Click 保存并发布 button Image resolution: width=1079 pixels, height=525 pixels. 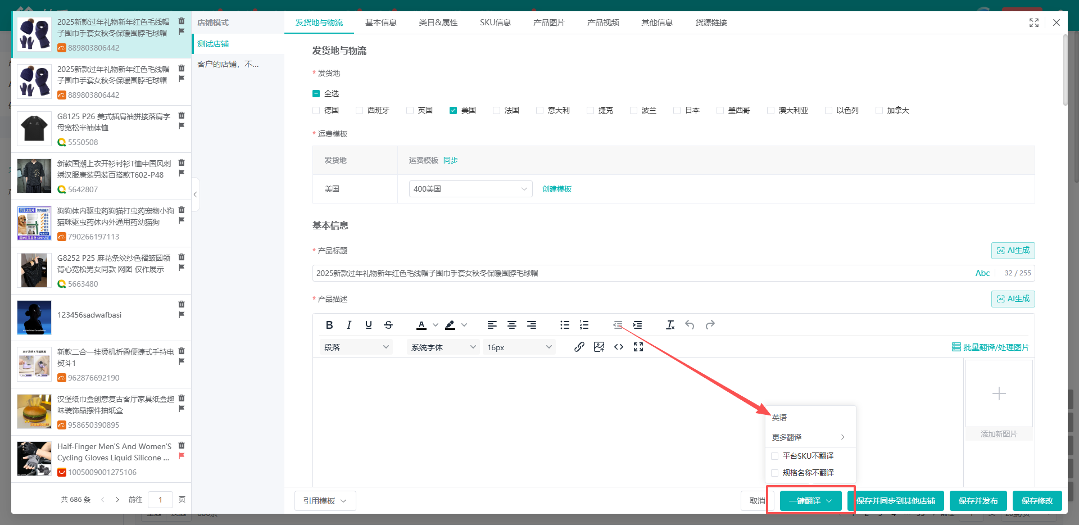tap(978, 501)
